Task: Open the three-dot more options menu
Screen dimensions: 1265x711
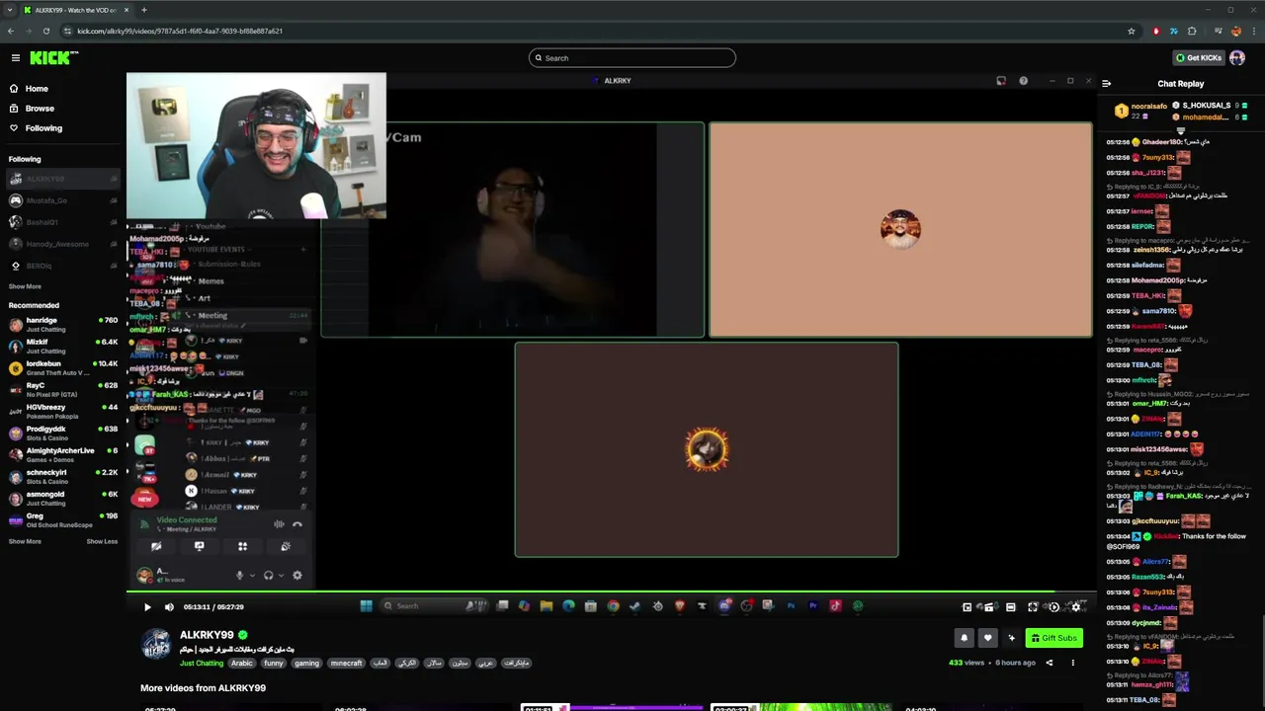Action: [1072, 663]
